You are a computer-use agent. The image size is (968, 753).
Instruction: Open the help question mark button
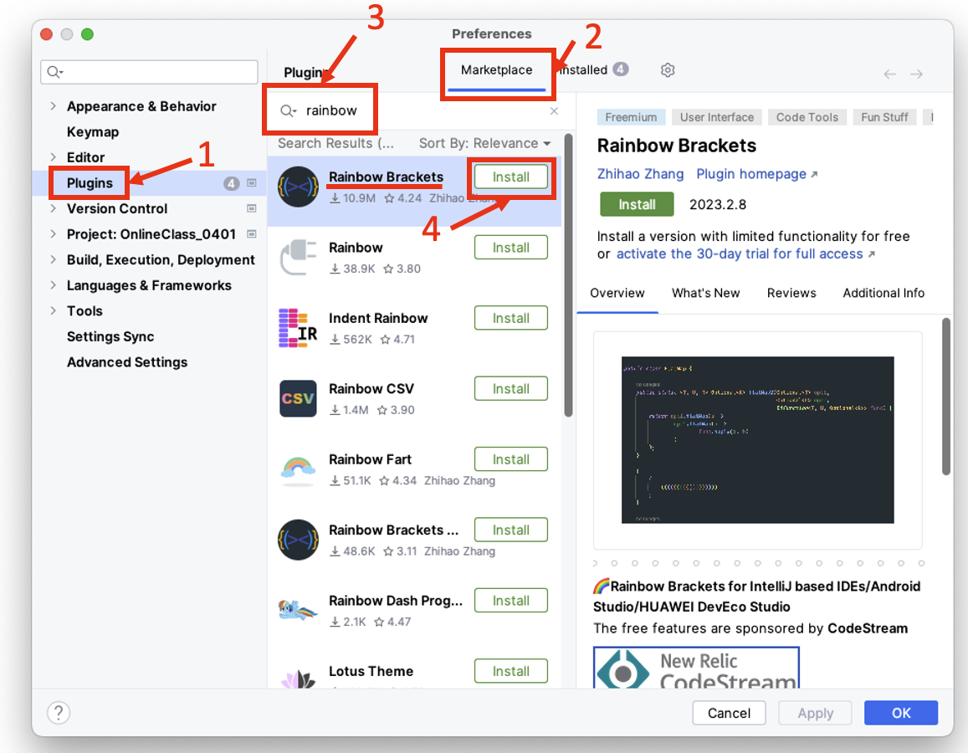[59, 713]
